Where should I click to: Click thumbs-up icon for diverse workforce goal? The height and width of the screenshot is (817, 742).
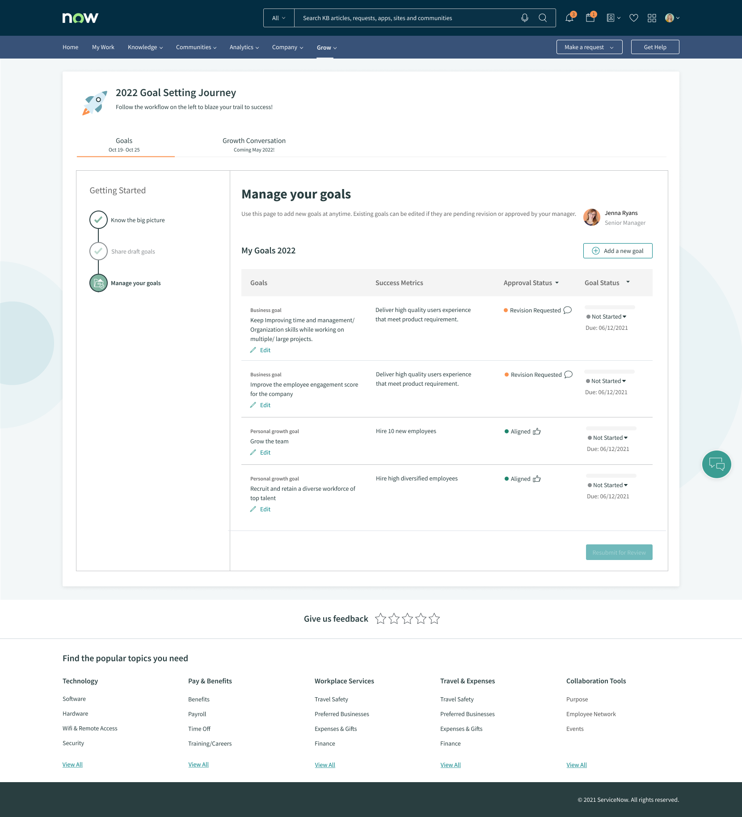click(x=537, y=479)
